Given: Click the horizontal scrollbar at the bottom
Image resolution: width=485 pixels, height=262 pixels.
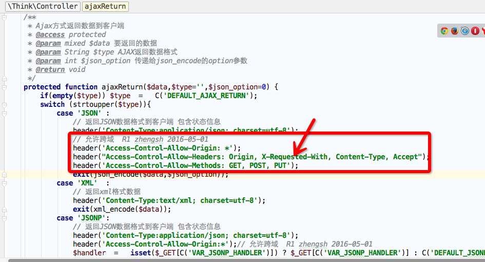Looking at the screenshot, I should pyautogui.click(x=246, y=260).
